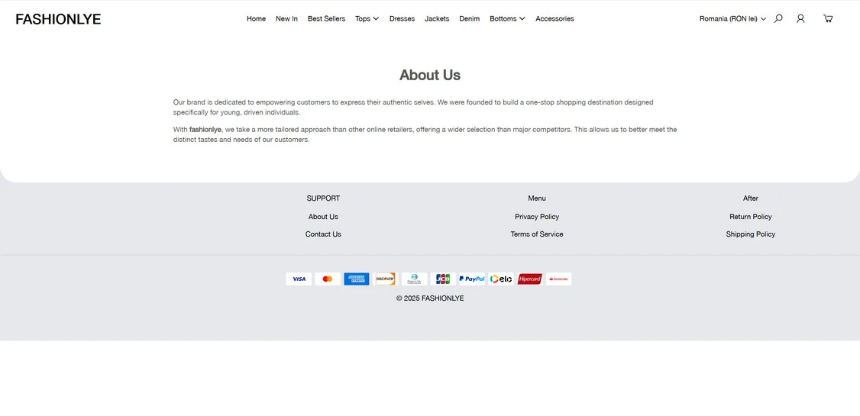The height and width of the screenshot is (416, 860).
Task: Click the Menu footer heading
Action: click(x=537, y=198)
